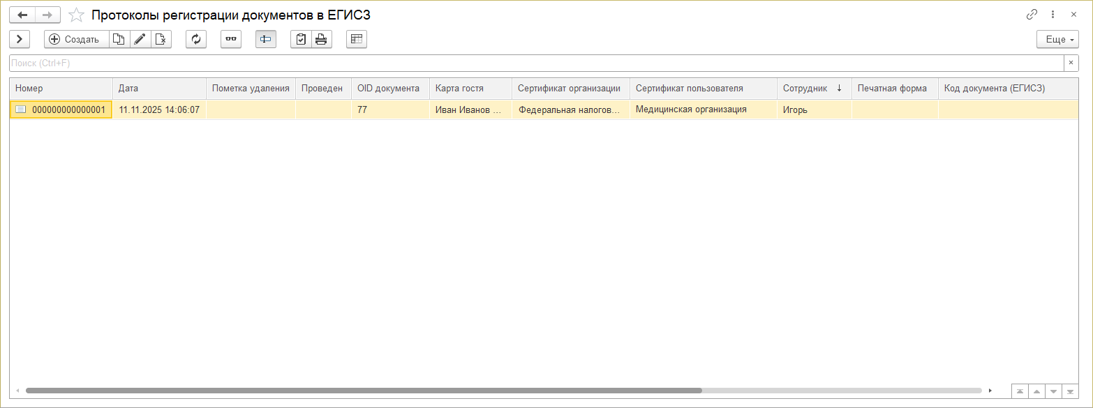The height and width of the screenshot is (408, 1093).
Task: Add form to favorites with star
Action: point(77,15)
